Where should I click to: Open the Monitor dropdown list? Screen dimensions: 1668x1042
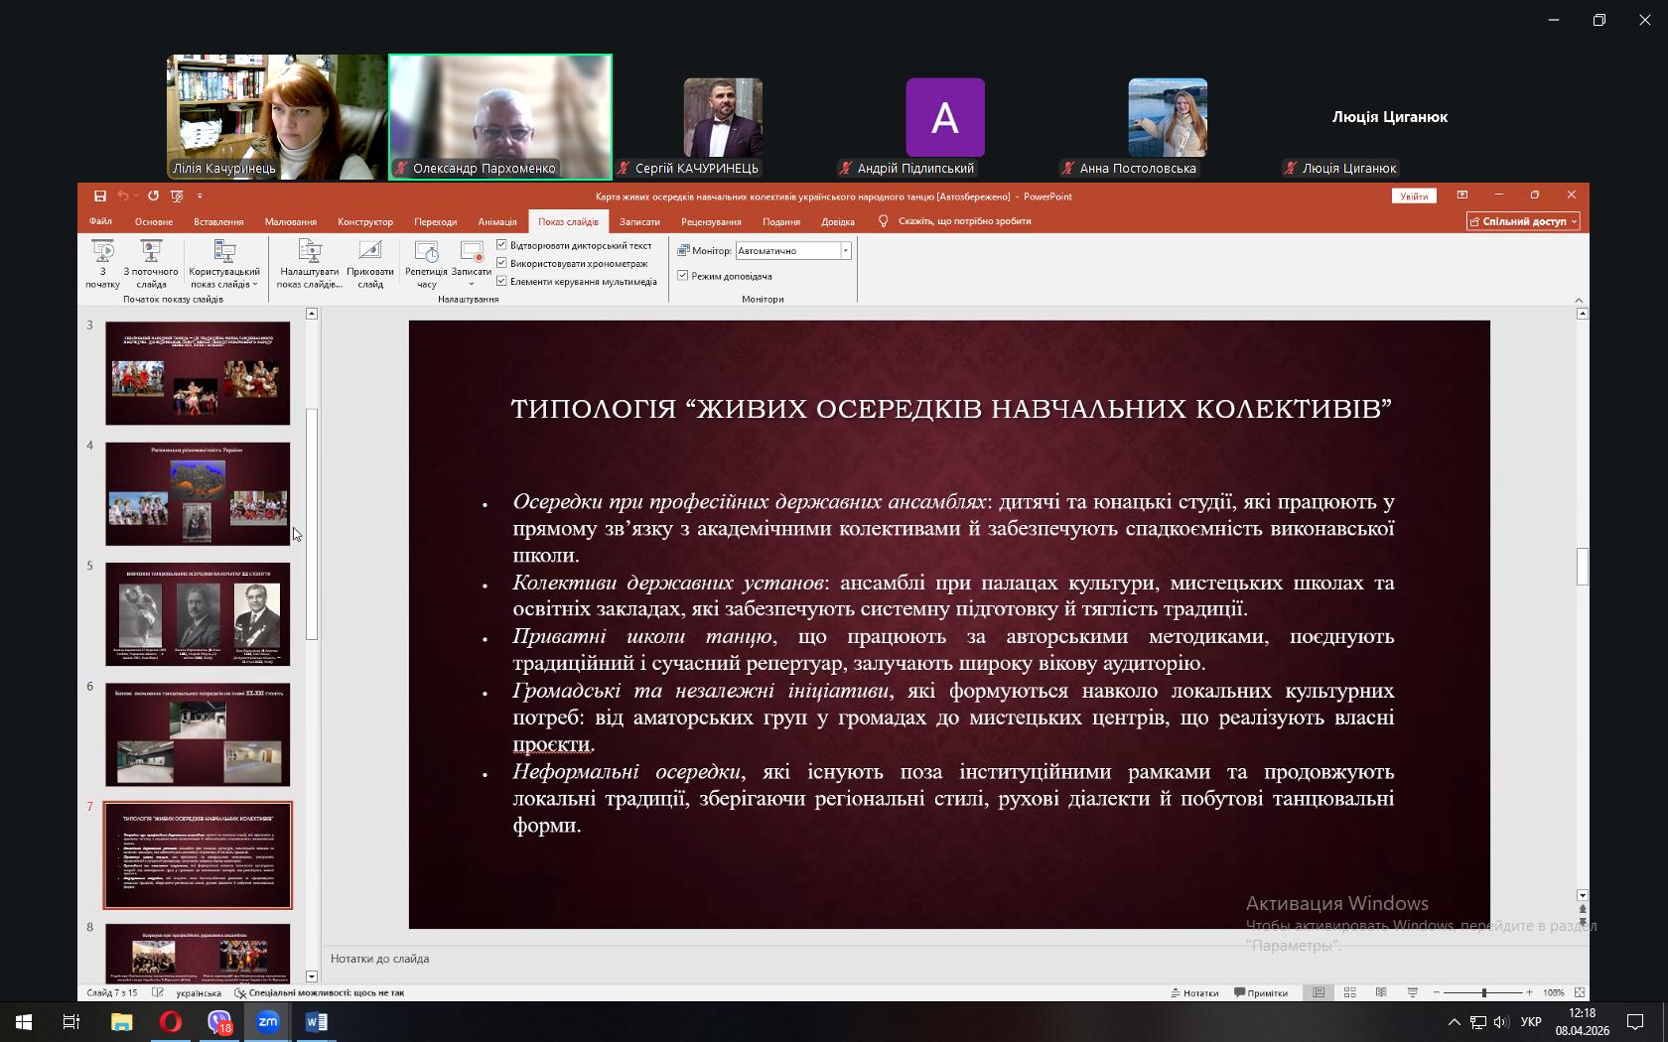pos(845,251)
